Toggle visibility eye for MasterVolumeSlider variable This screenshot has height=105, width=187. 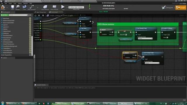30,20
